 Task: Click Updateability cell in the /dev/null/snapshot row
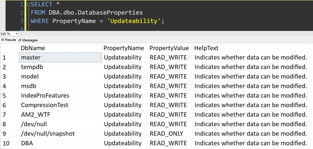(x=125, y=133)
